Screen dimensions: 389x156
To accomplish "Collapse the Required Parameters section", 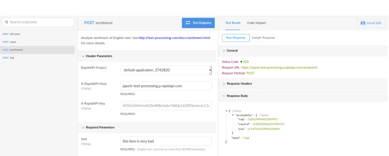I will [x=83, y=127].
